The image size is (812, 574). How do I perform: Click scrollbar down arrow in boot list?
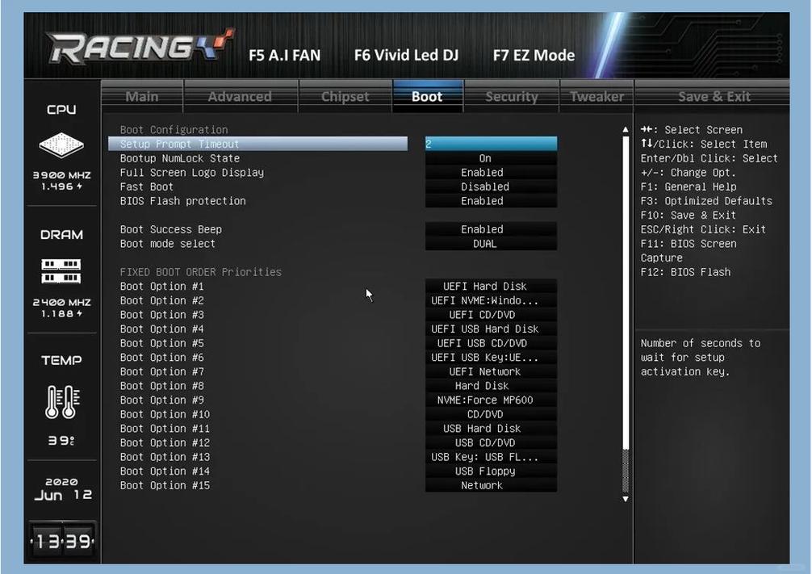(x=625, y=499)
